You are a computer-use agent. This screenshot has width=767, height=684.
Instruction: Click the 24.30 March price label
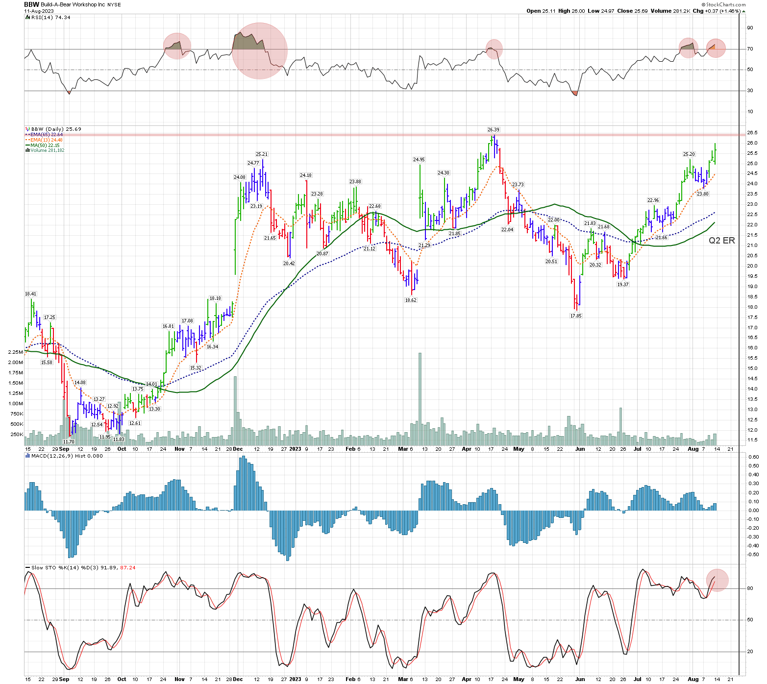tap(444, 172)
